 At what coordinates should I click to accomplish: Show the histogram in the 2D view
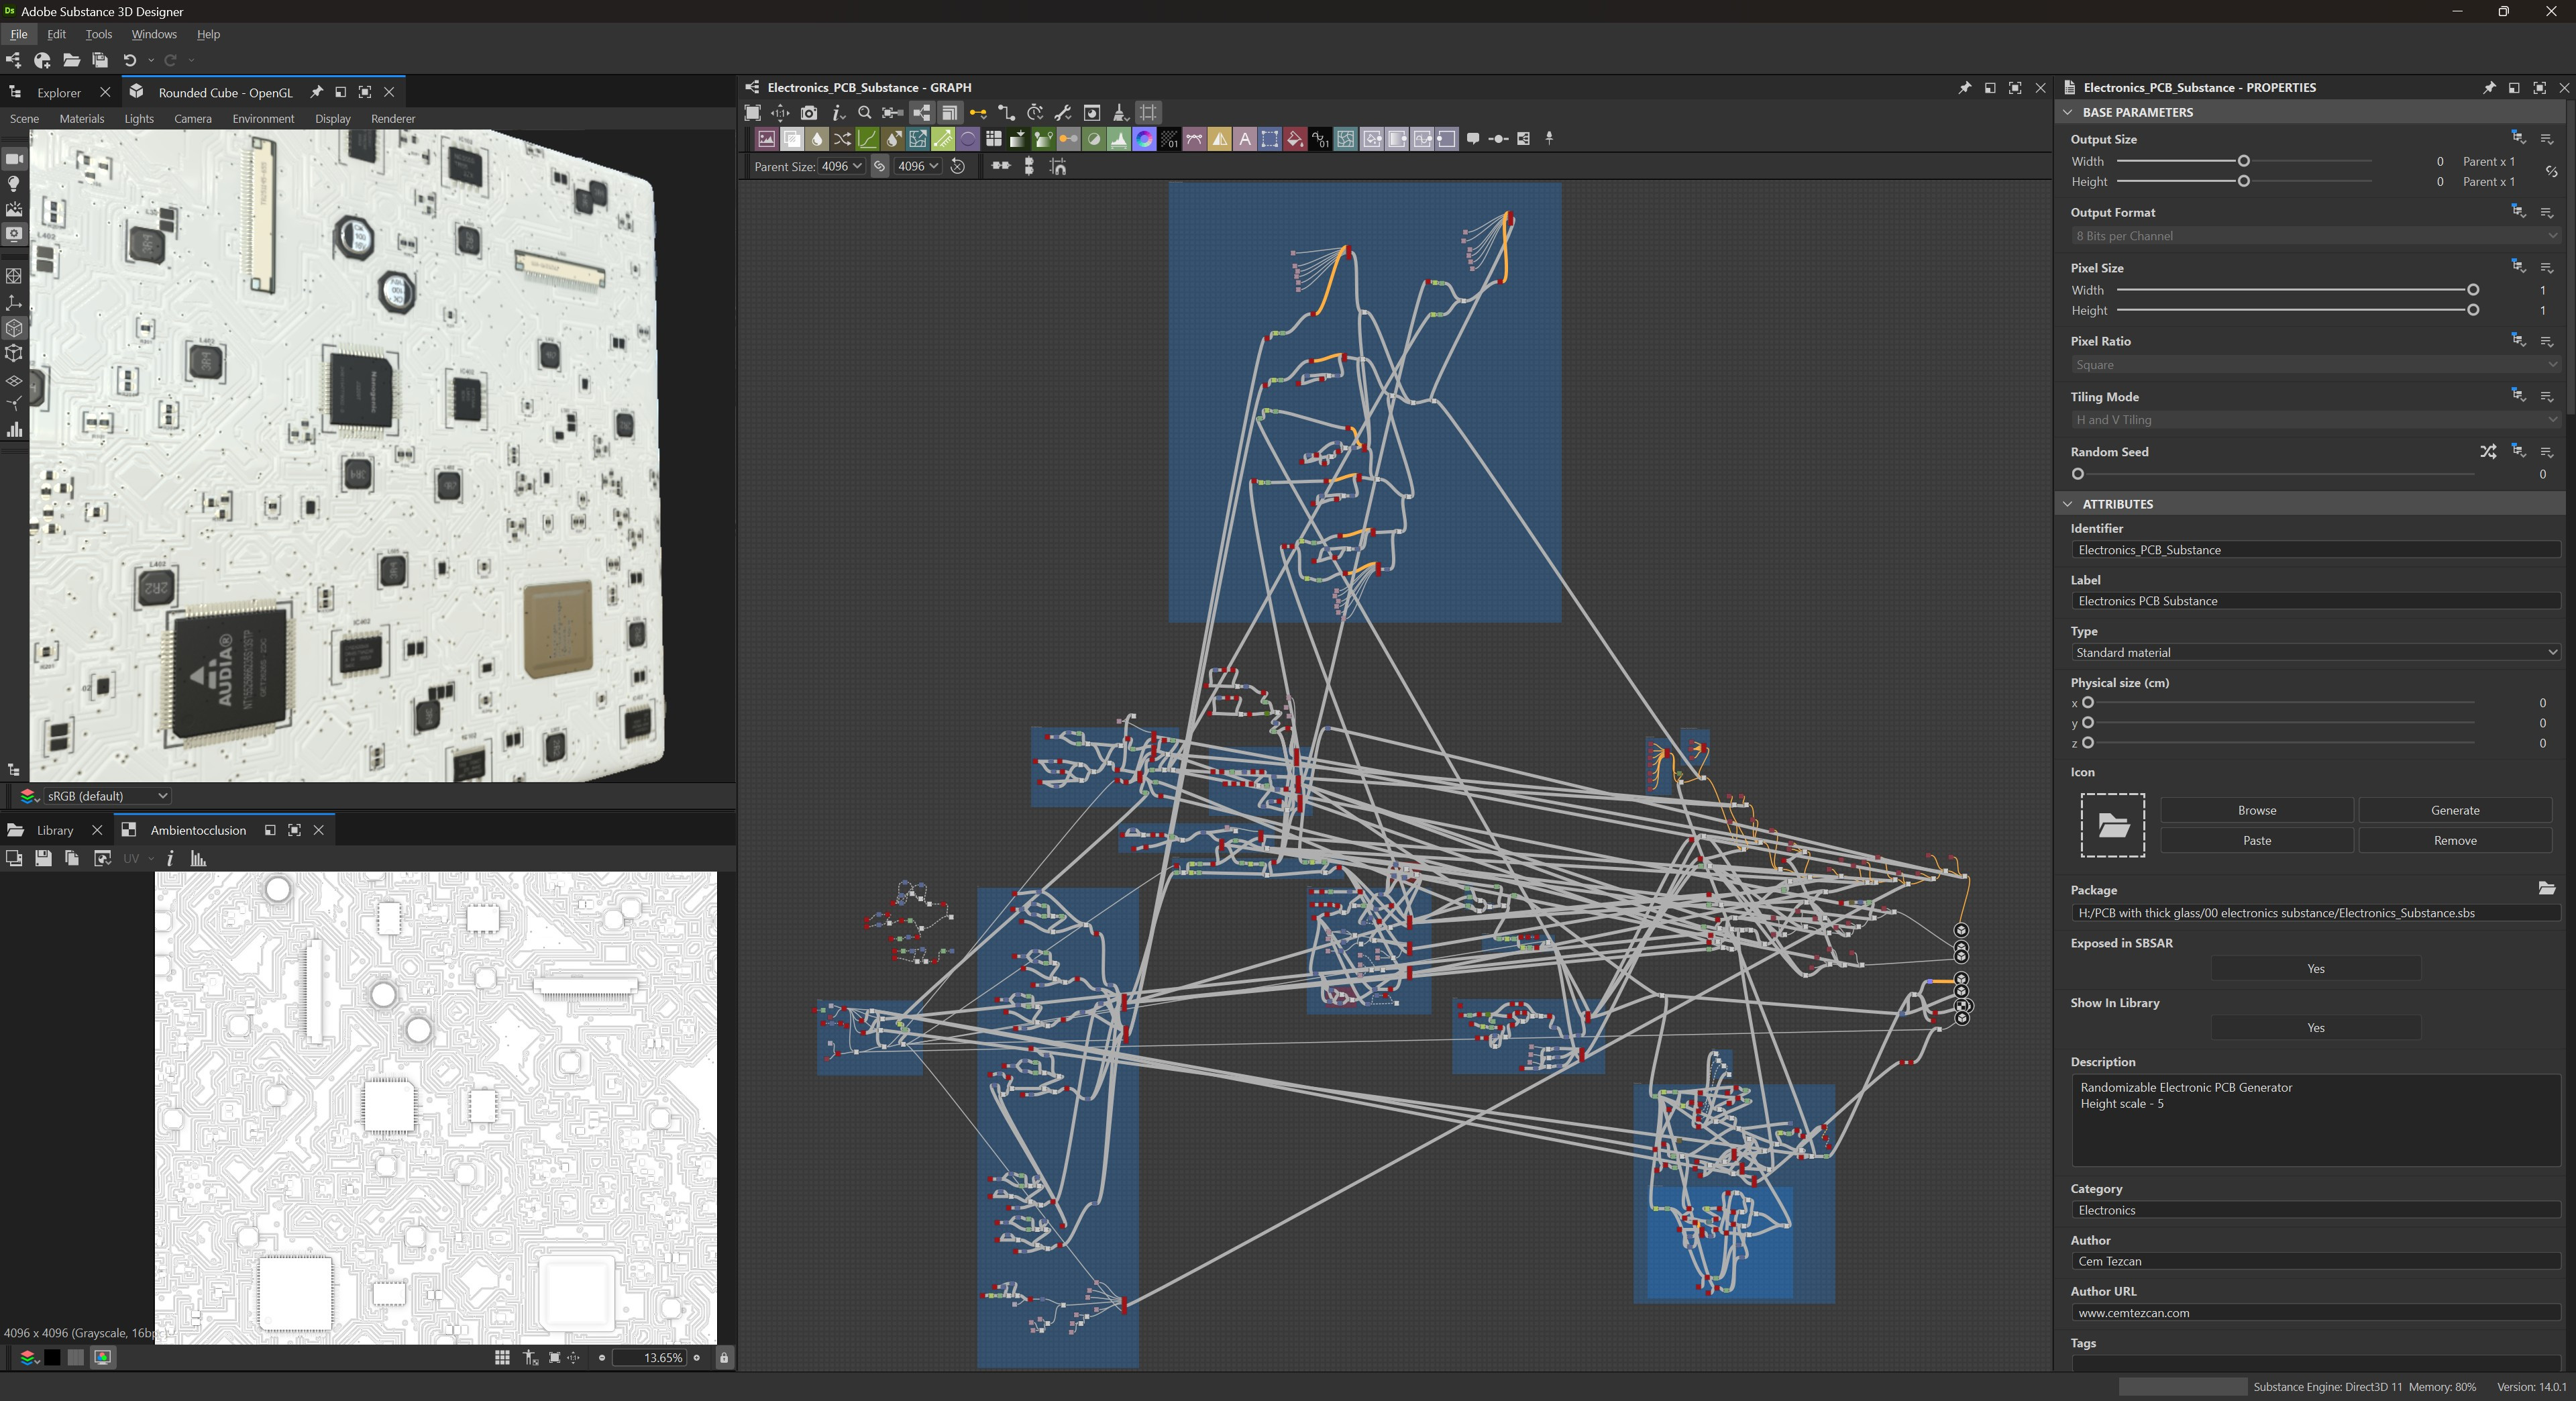(x=198, y=858)
